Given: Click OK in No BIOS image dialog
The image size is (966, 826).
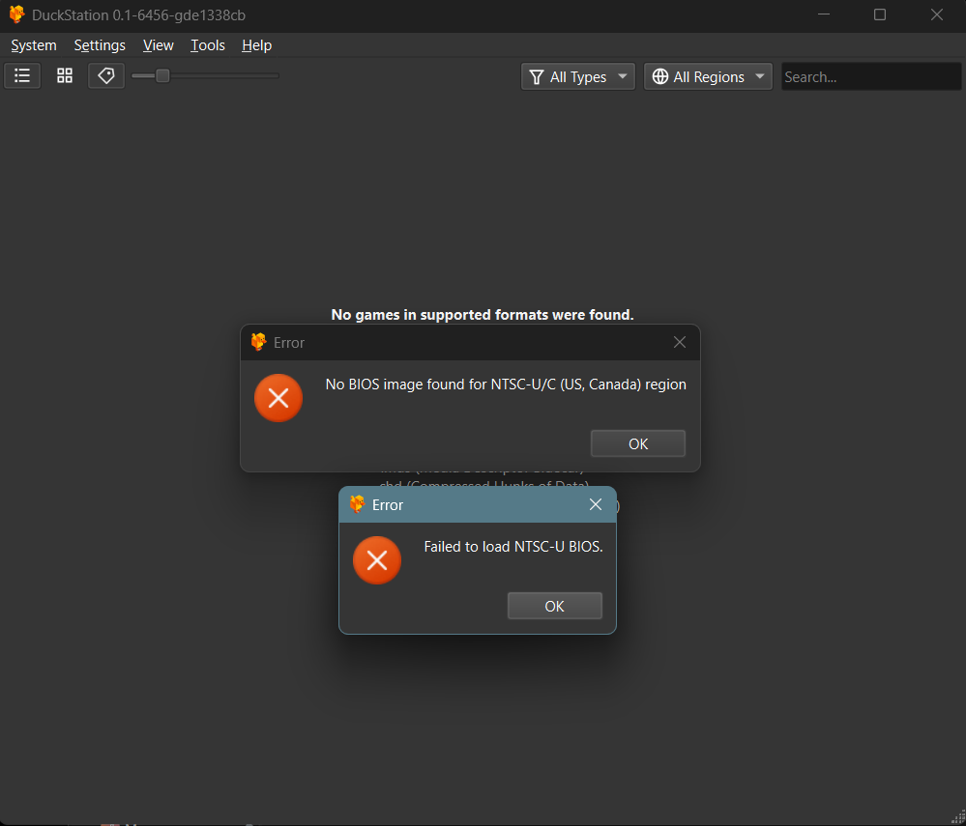Looking at the screenshot, I should [637, 443].
